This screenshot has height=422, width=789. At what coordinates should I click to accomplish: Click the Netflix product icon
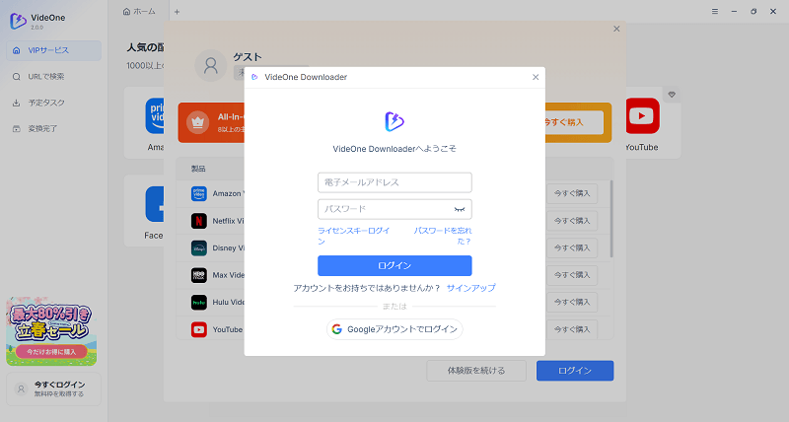point(199,221)
